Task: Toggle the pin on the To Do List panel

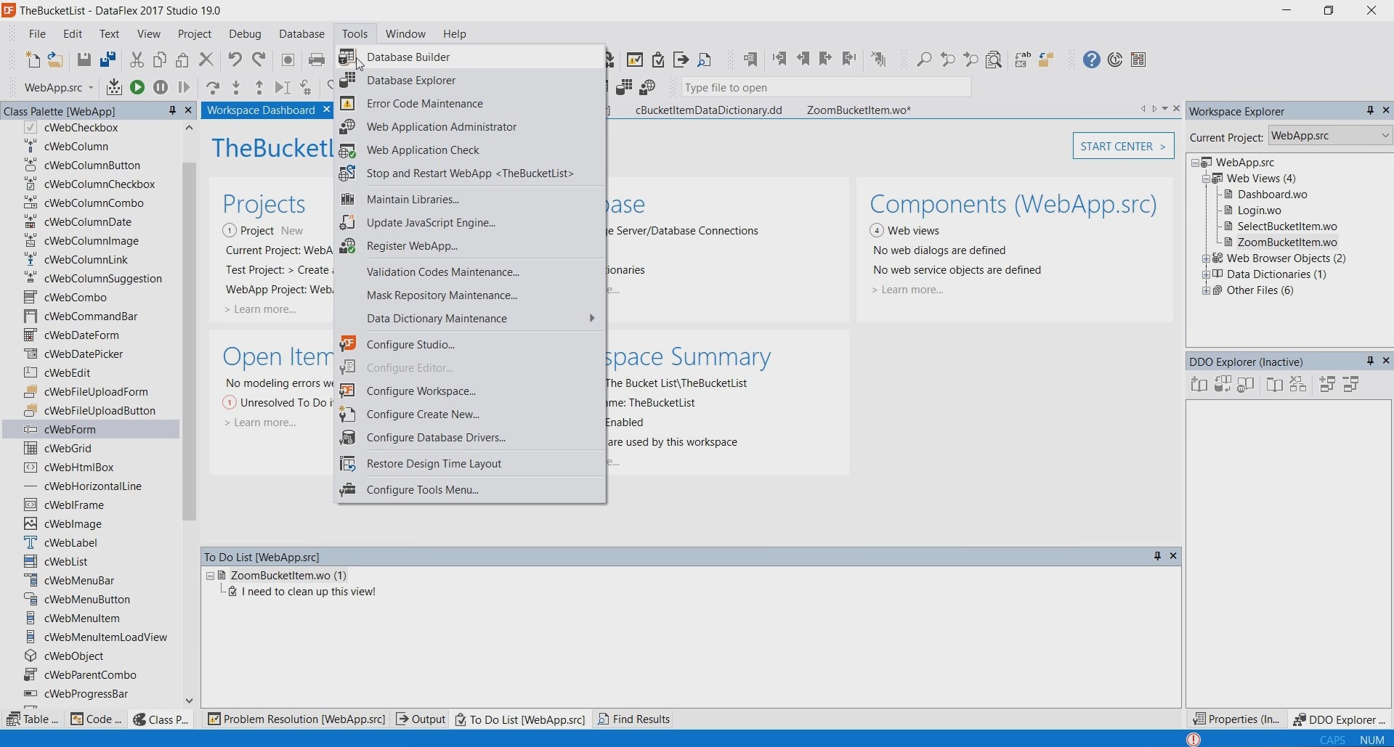Action: point(1157,556)
